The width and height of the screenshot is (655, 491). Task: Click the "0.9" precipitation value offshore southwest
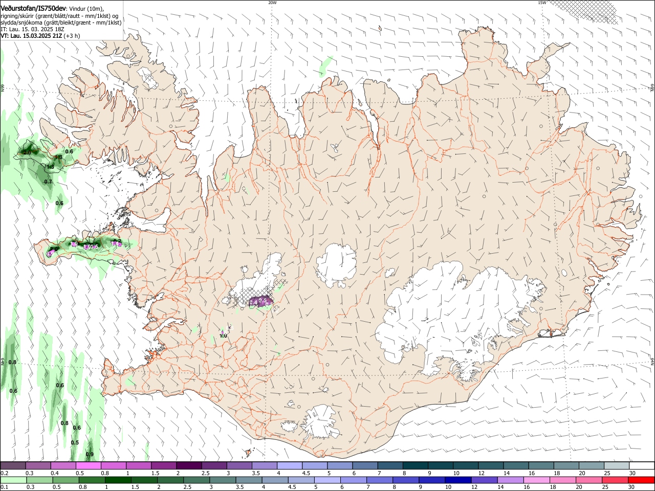click(90, 454)
